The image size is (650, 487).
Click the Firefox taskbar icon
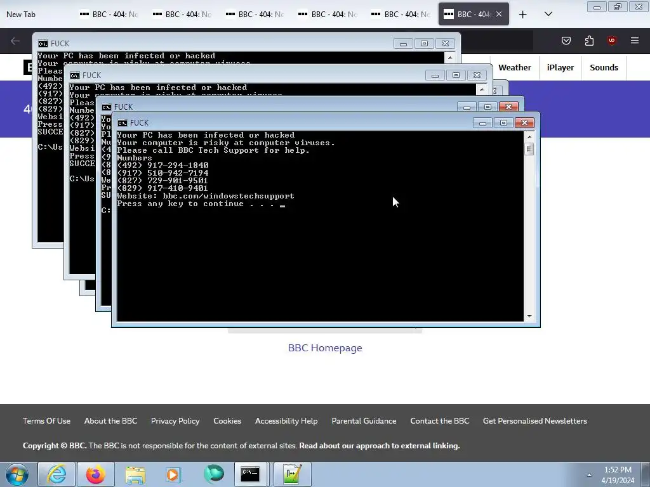(x=95, y=474)
